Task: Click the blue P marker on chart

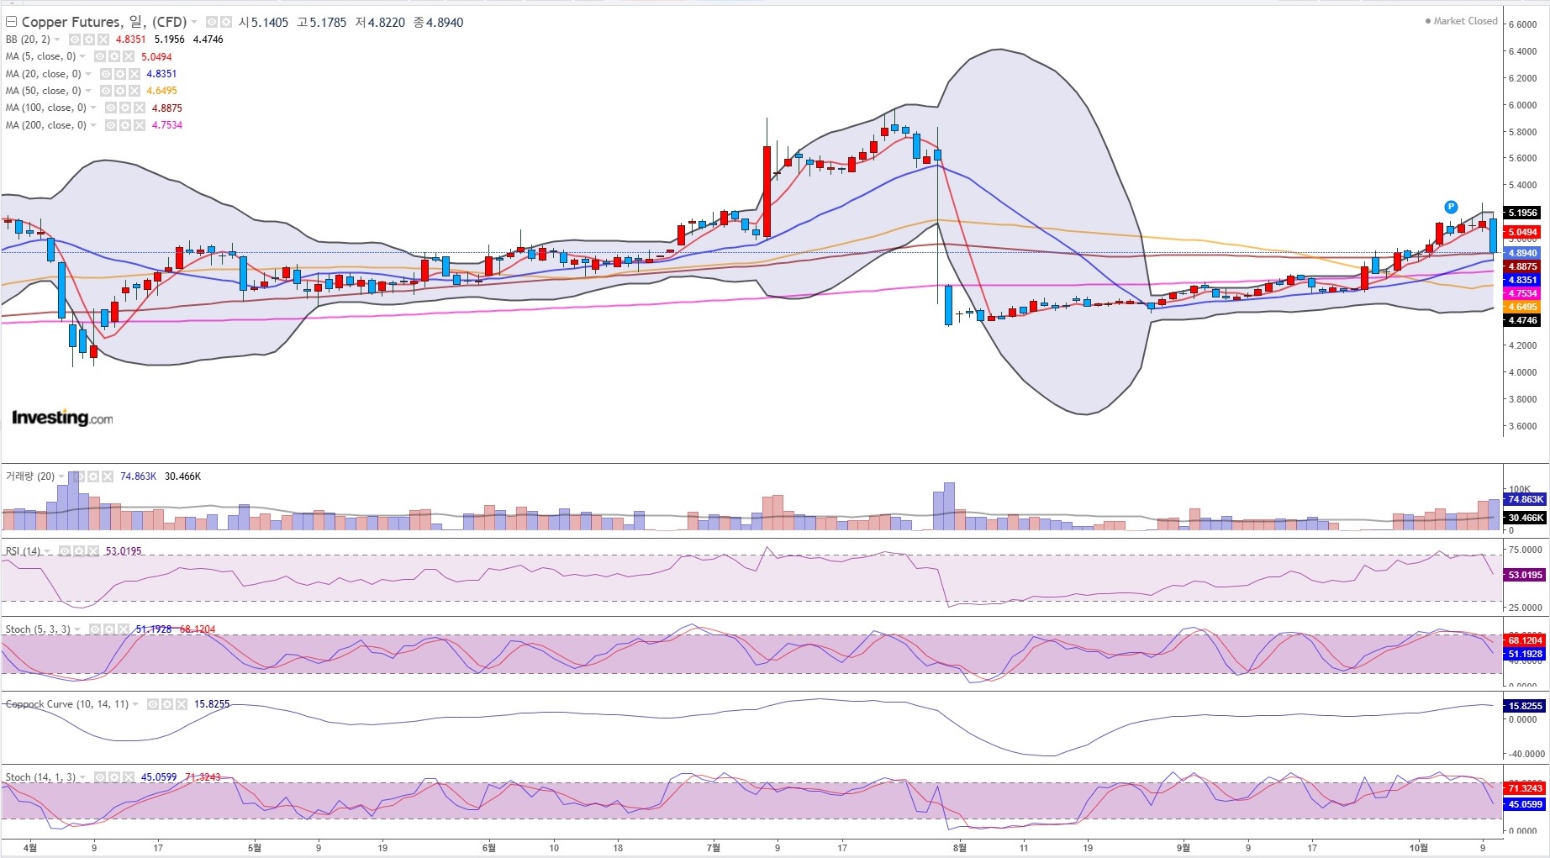Action: [1451, 207]
